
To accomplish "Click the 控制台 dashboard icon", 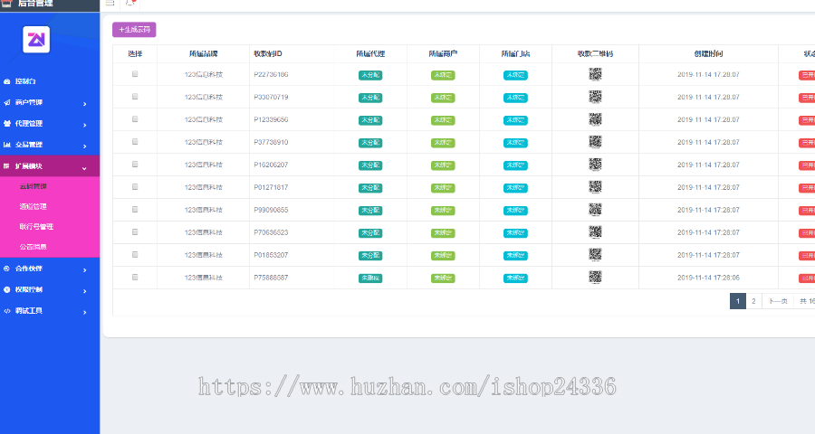I will [x=6, y=81].
